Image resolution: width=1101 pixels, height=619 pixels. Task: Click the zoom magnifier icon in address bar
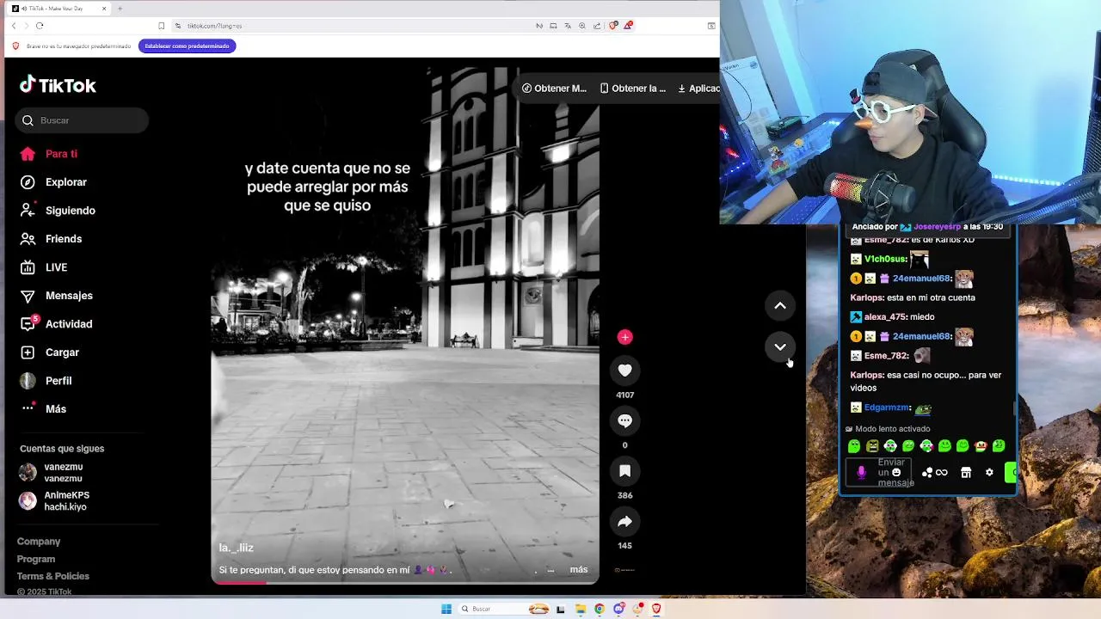[x=582, y=26]
